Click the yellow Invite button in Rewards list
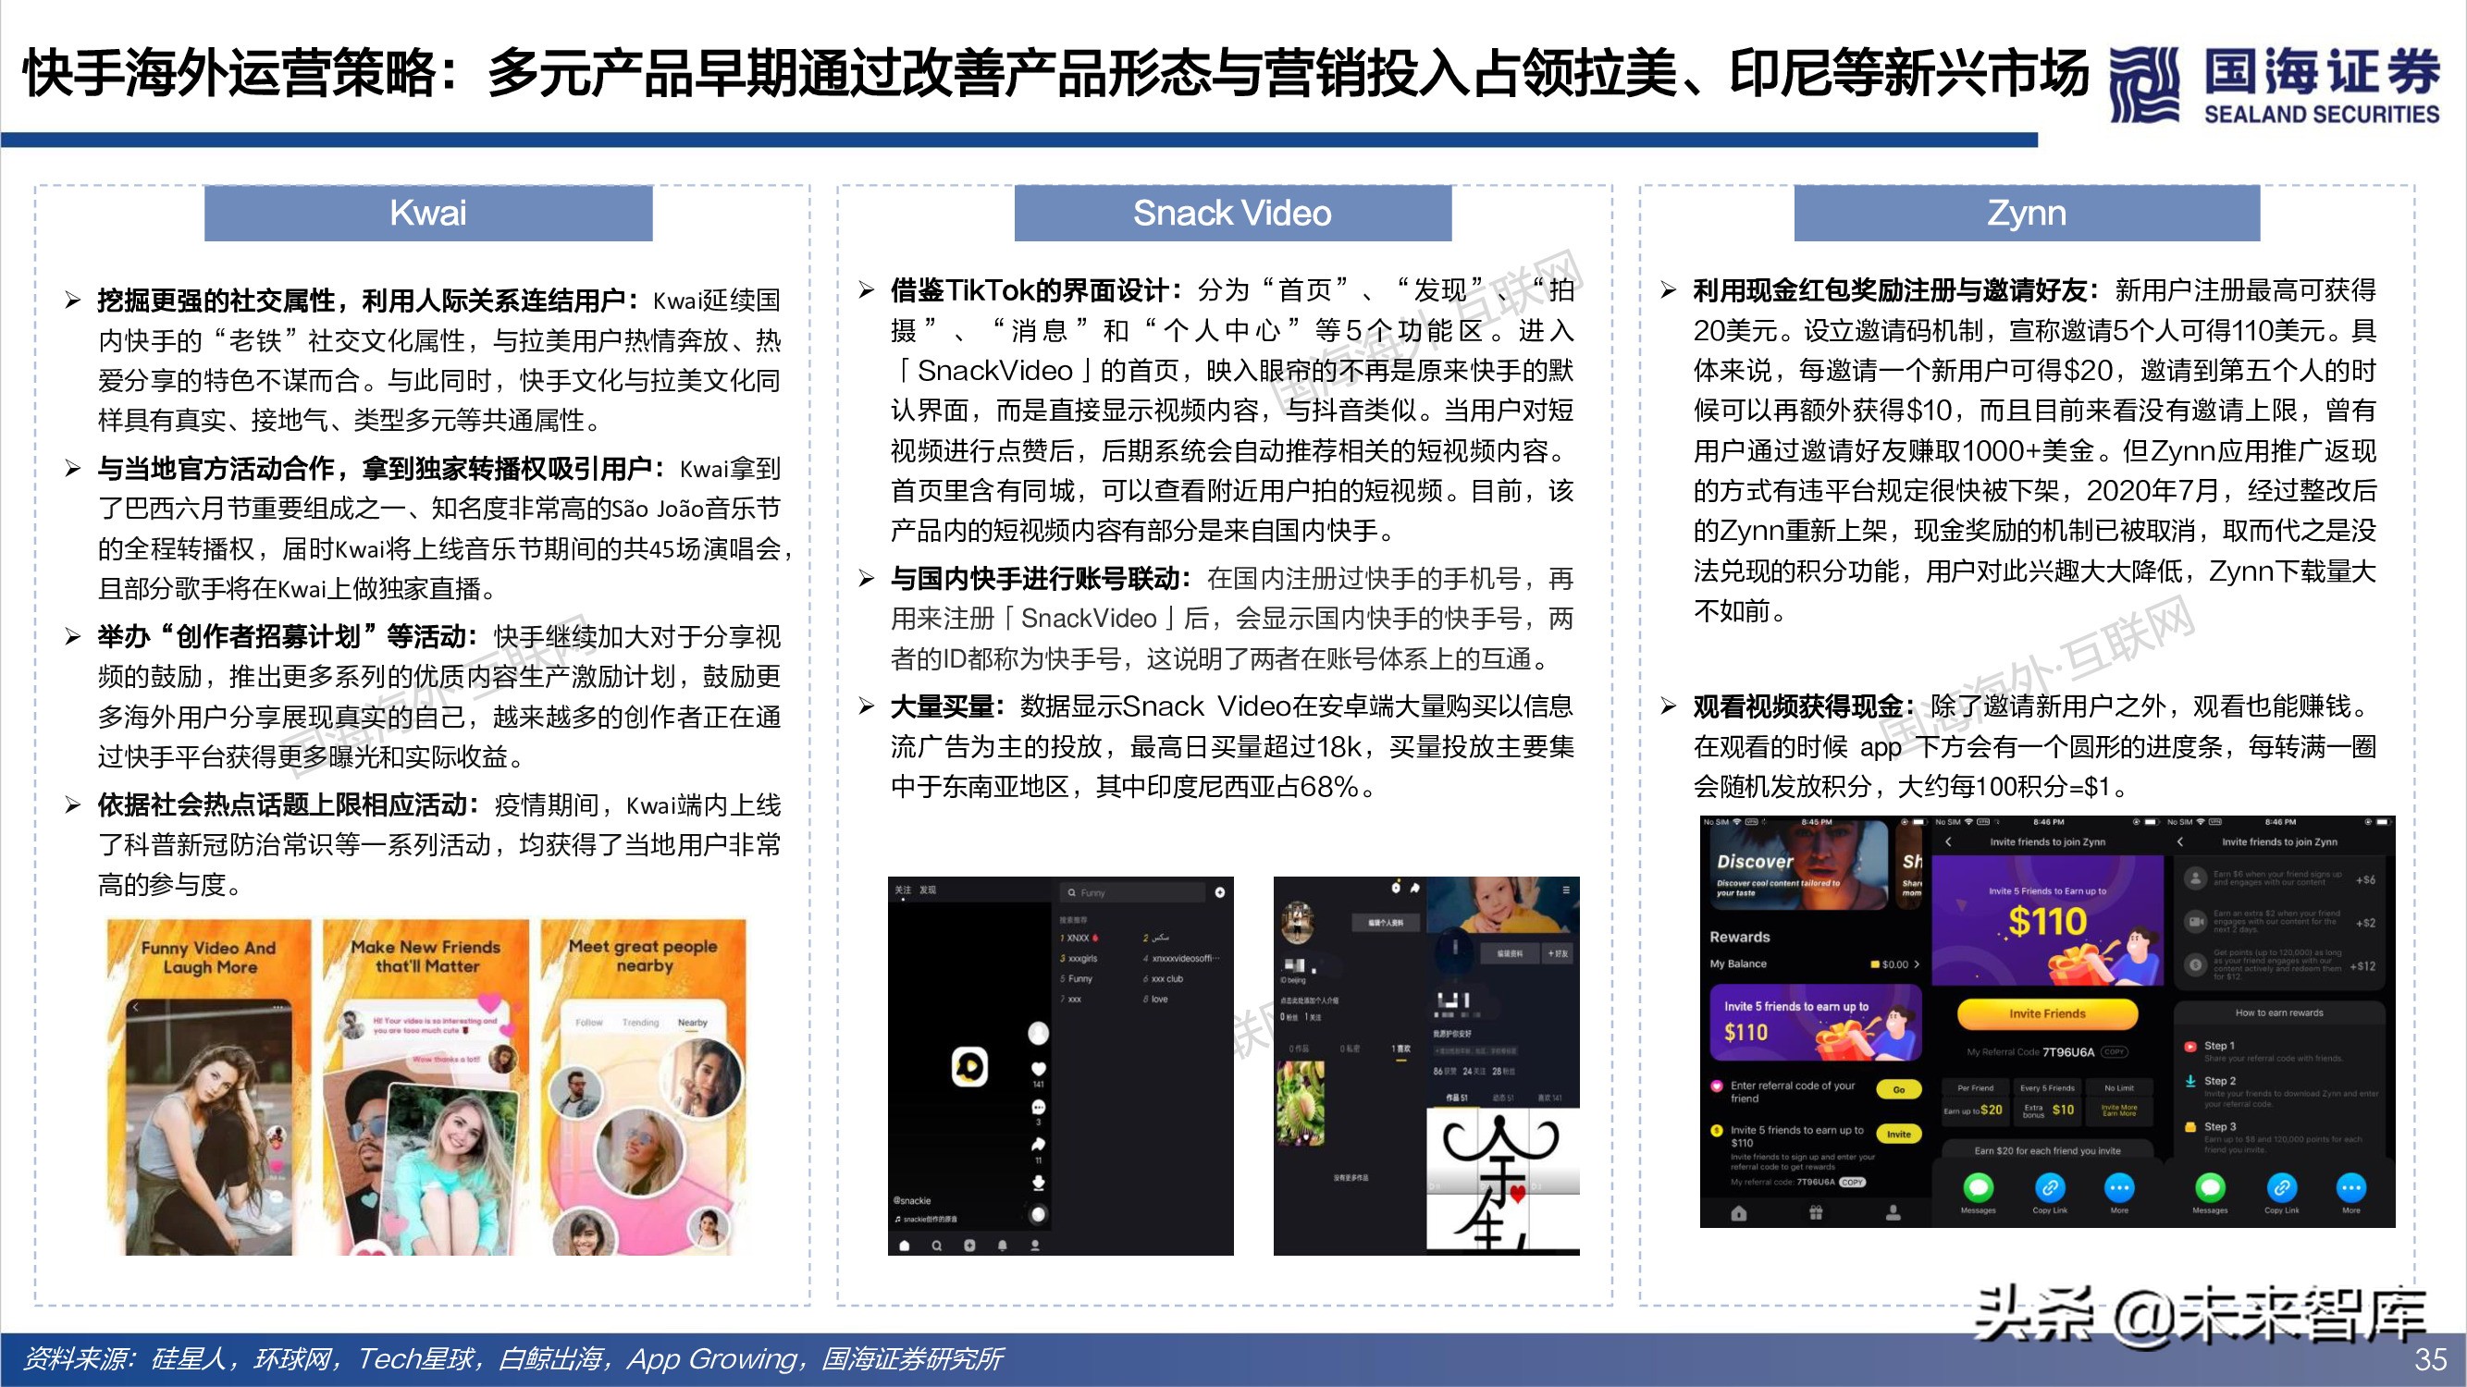The image size is (2467, 1387). point(1899,1135)
